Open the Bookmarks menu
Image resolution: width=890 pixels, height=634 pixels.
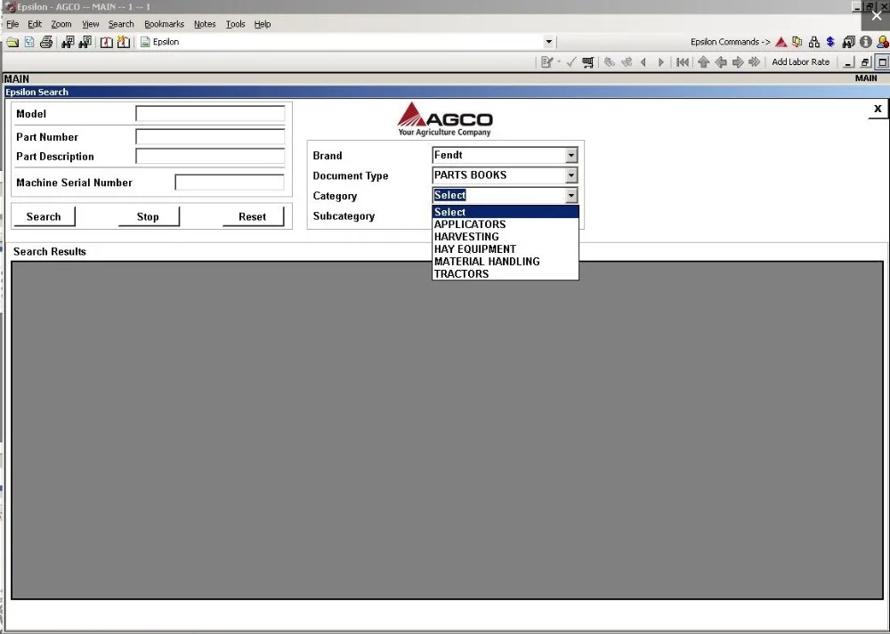164,24
